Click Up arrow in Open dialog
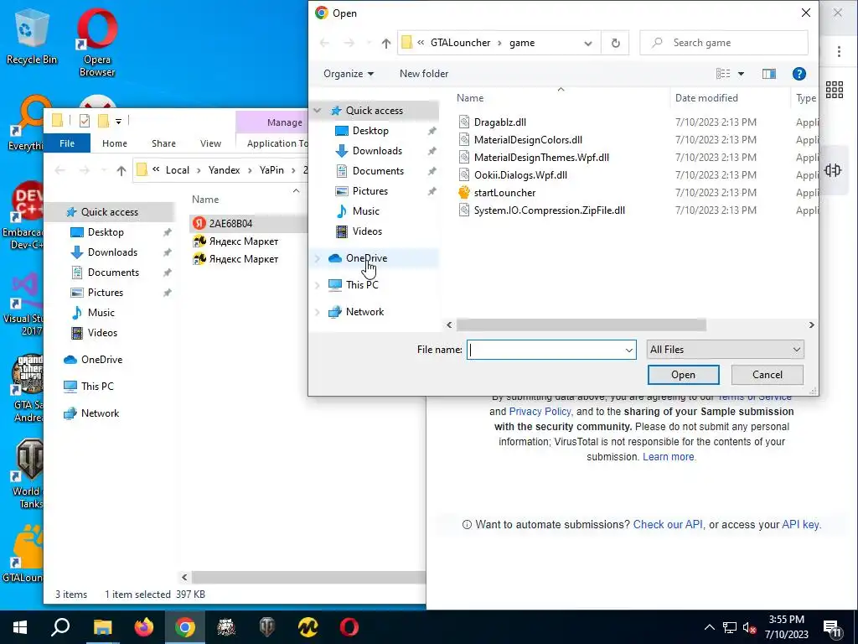Screen dimensions: 858x644 tap(385, 44)
